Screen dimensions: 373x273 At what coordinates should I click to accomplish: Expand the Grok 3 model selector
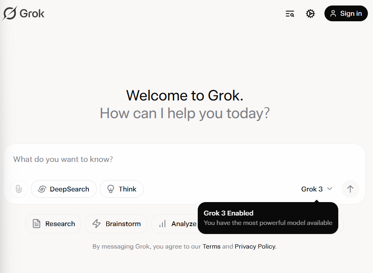pyautogui.click(x=313, y=189)
